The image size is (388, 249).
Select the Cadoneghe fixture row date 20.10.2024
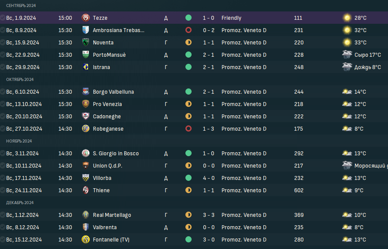click(25, 117)
